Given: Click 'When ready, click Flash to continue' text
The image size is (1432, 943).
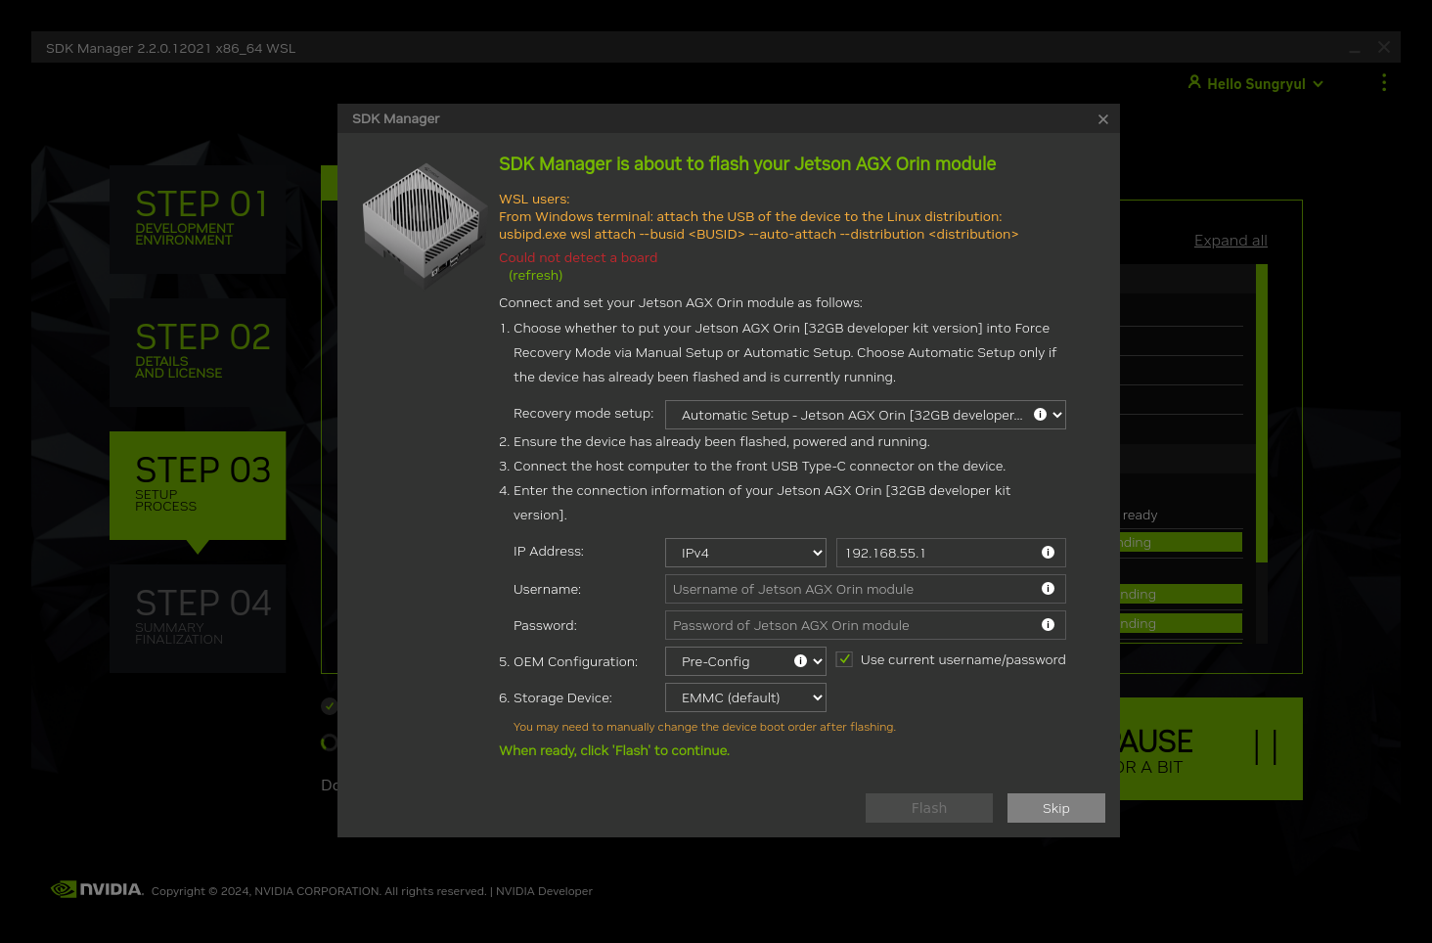Looking at the screenshot, I should point(614,751).
